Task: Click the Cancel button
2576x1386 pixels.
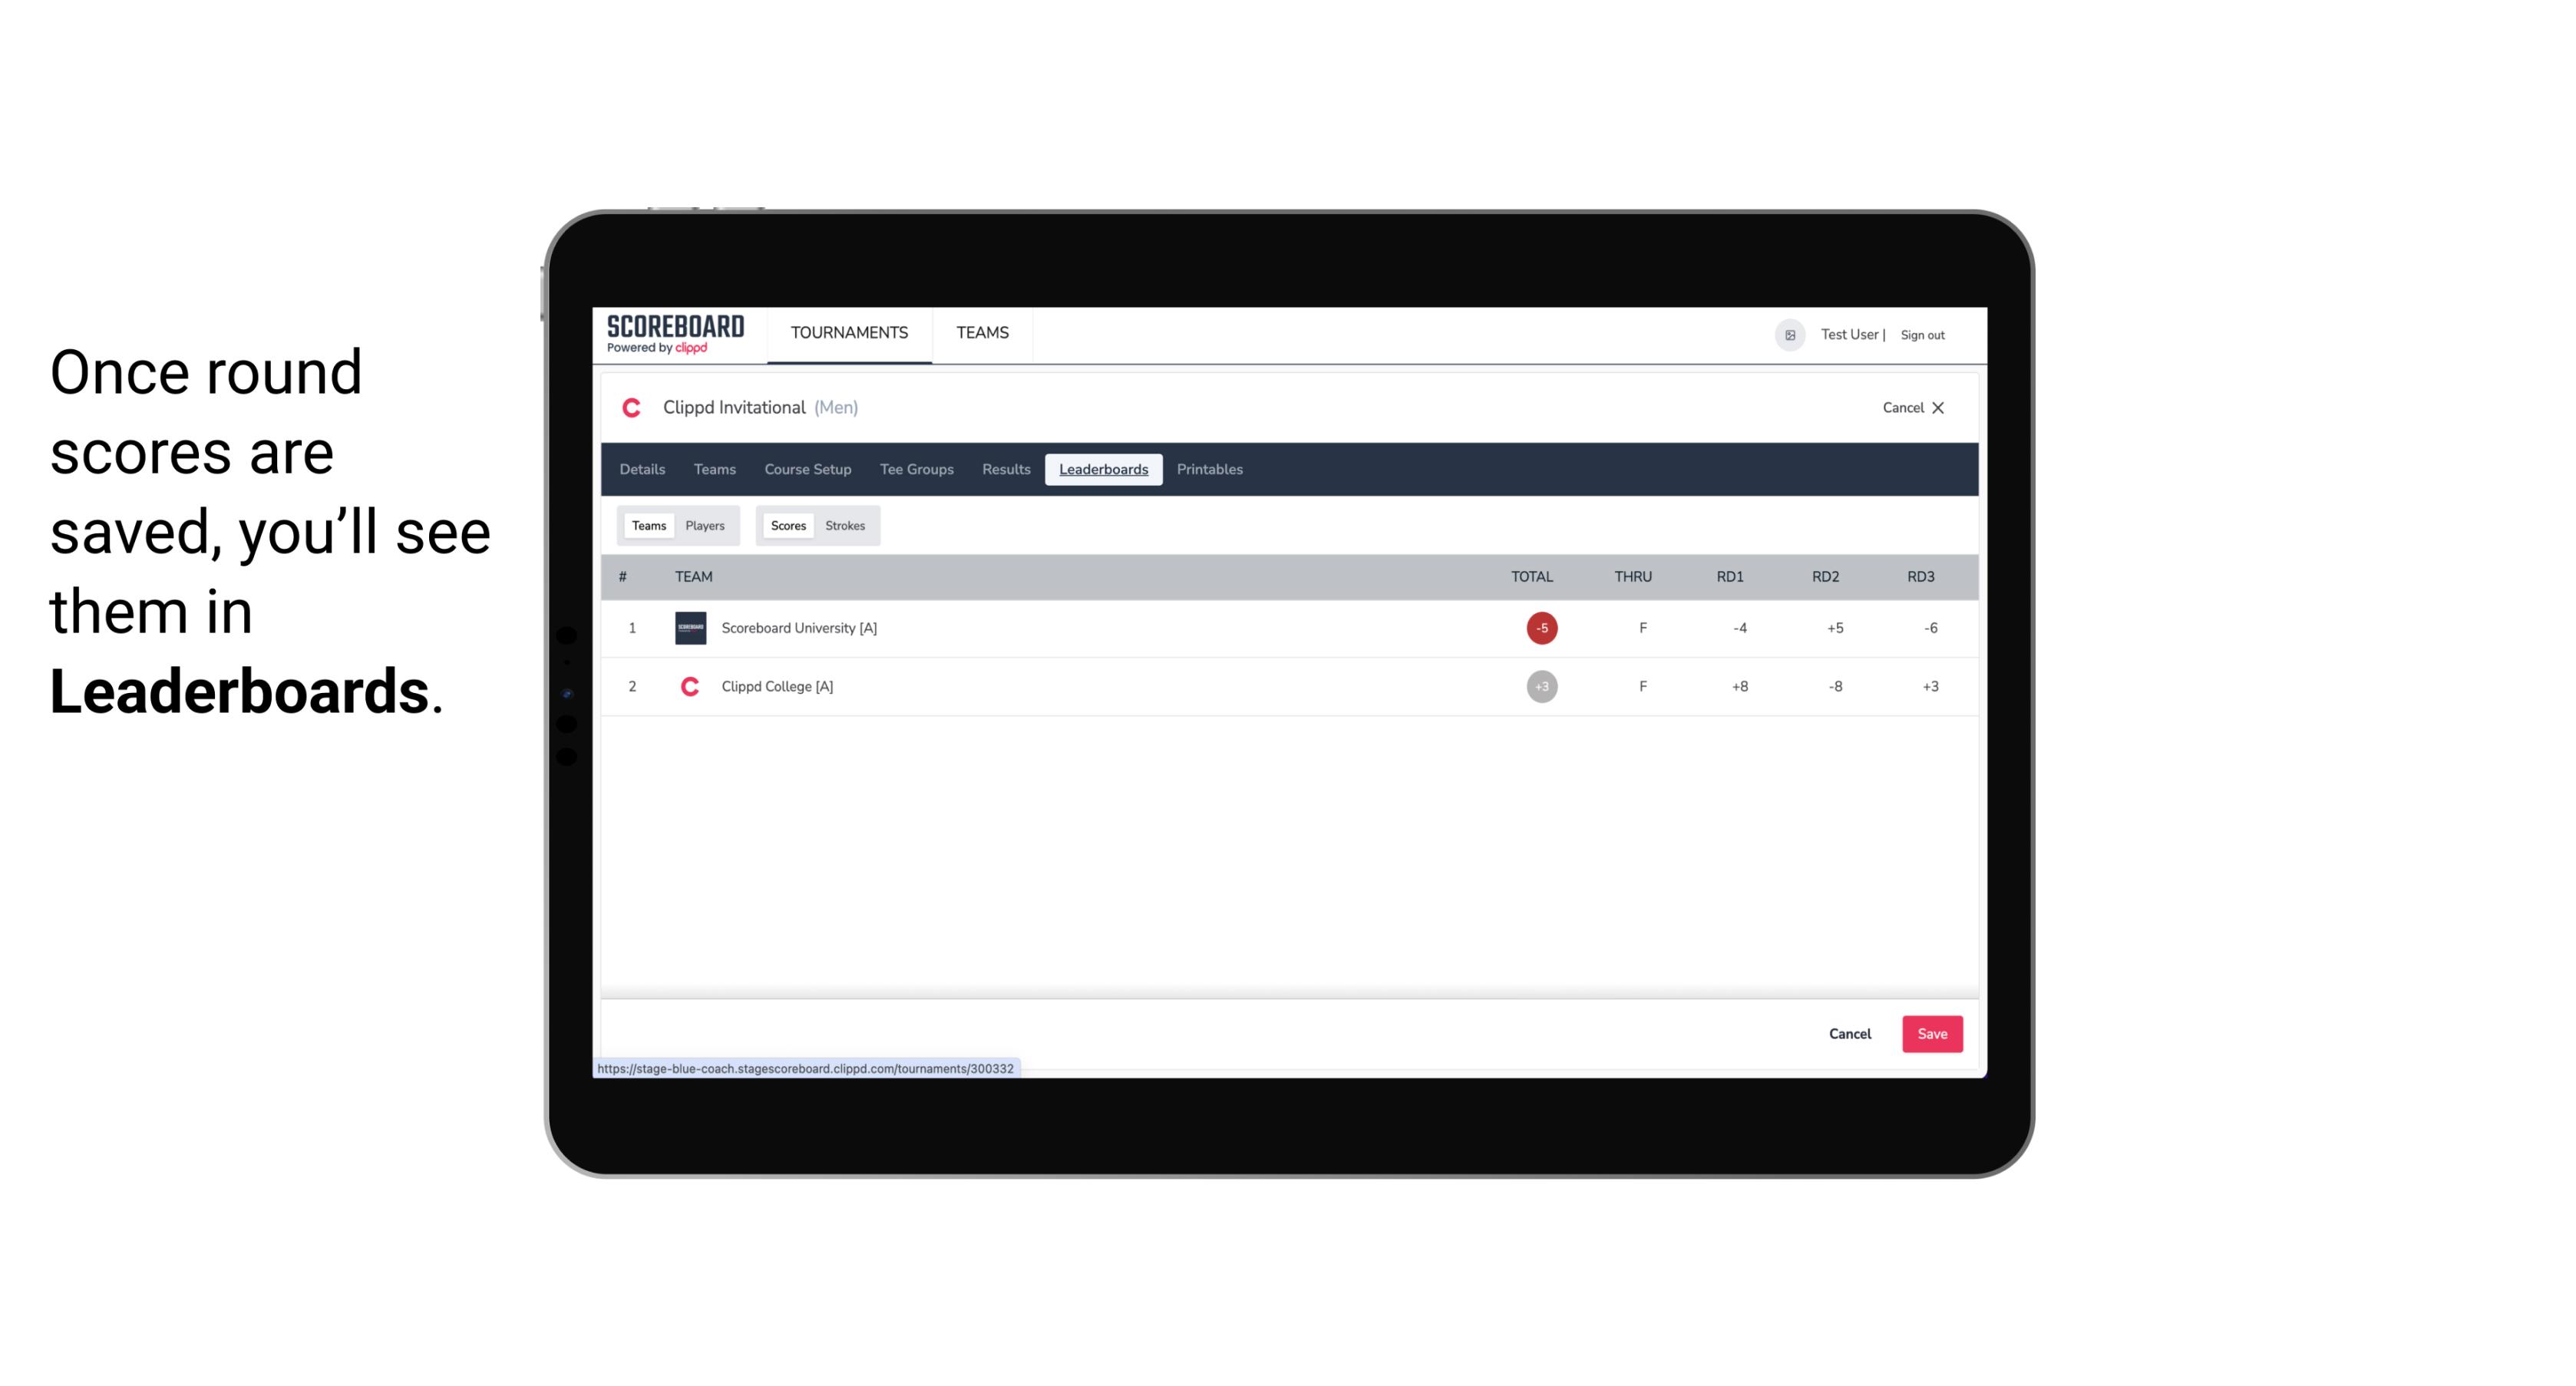Action: (1851, 1033)
